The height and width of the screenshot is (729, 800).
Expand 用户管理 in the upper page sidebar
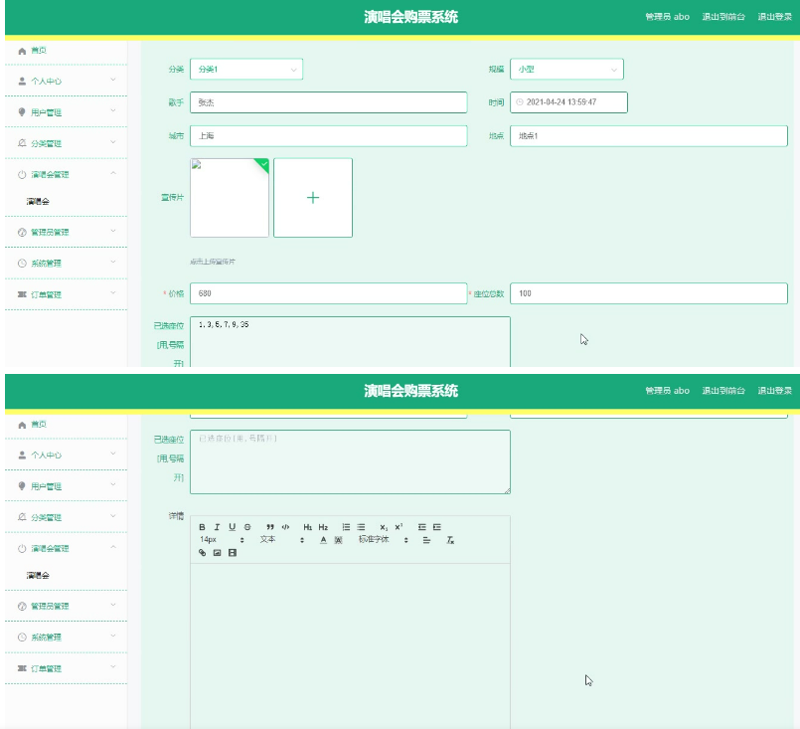coord(66,111)
